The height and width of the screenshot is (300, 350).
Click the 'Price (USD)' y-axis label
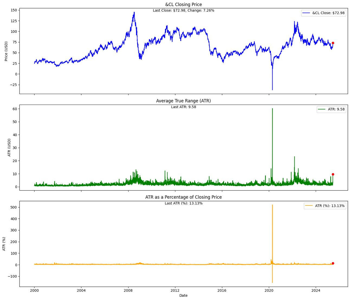[6, 51]
